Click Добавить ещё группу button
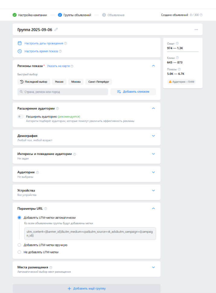 tap(86, 288)
